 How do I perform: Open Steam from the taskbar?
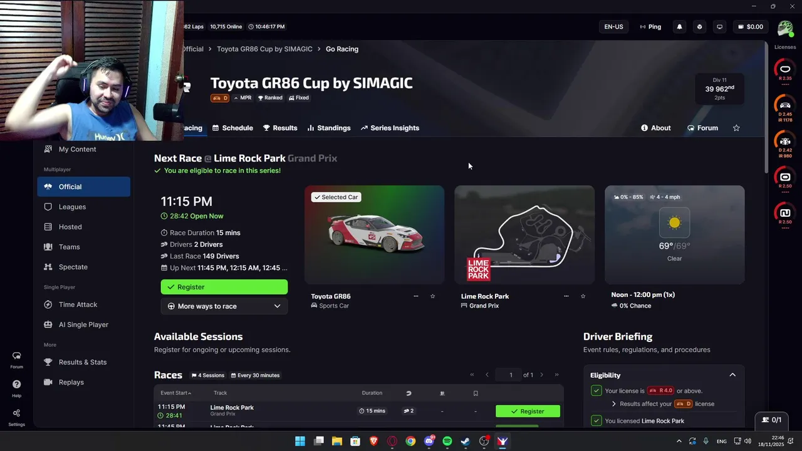[466, 441]
